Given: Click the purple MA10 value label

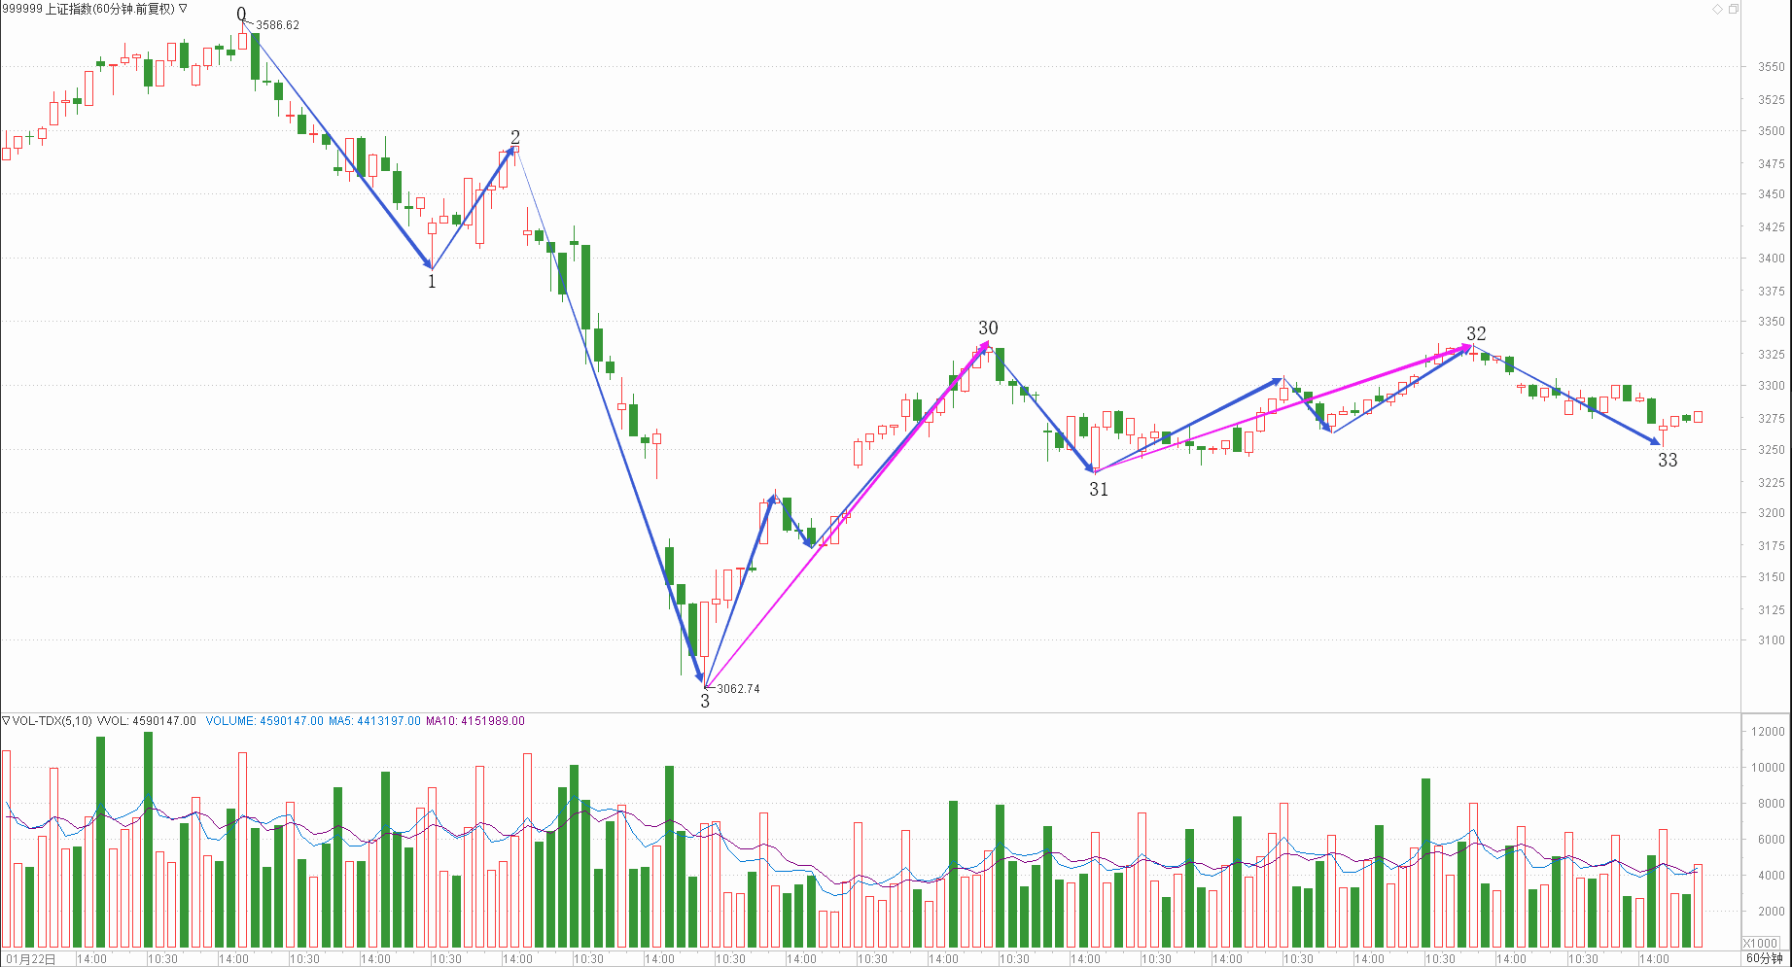Looking at the screenshot, I should click(474, 721).
